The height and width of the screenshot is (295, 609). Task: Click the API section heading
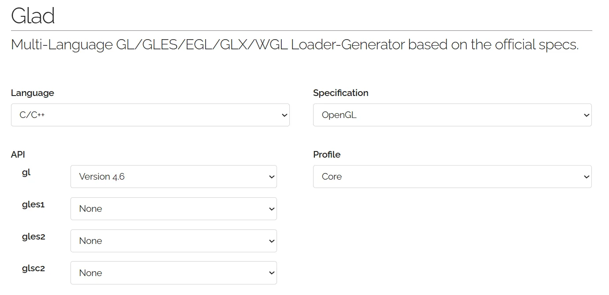18,155
